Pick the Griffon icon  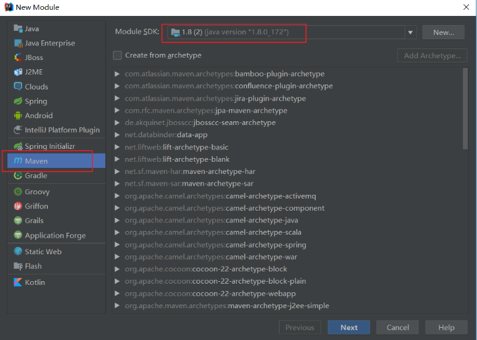18,206
